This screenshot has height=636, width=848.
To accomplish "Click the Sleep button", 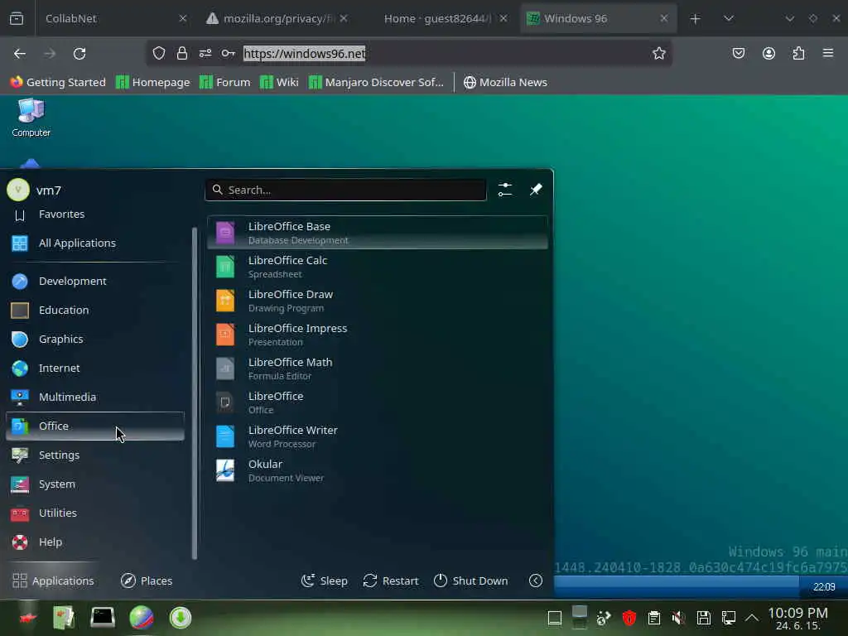I will [325, 581].
